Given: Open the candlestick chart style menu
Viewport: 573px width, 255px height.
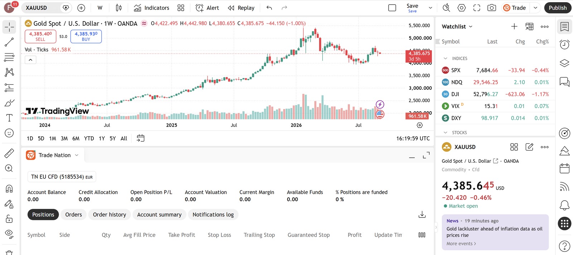Looking at the screenshot, I should click(x=119, y=8).
